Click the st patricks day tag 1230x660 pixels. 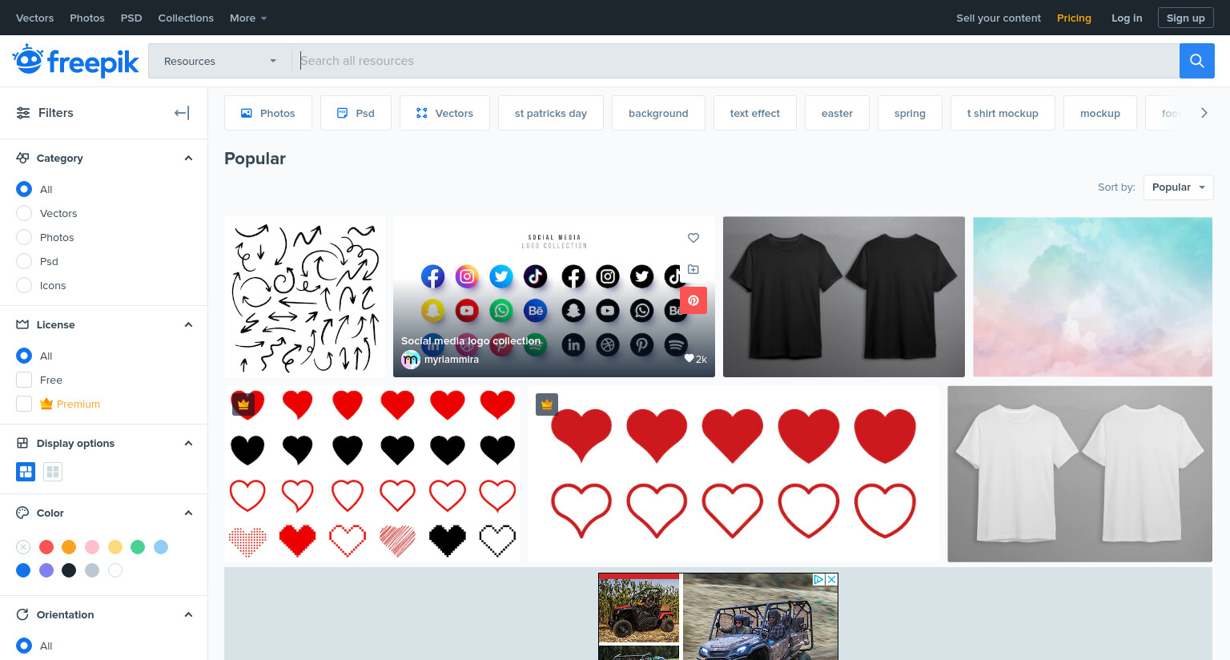coord(551,113)
